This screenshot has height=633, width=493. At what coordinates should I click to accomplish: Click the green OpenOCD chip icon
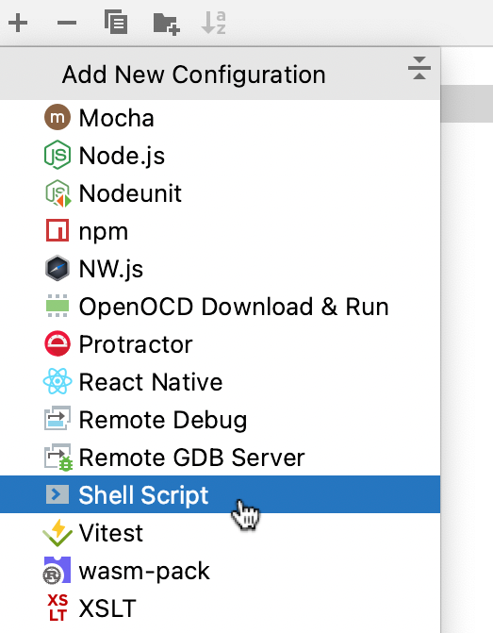tap(58, 306)
